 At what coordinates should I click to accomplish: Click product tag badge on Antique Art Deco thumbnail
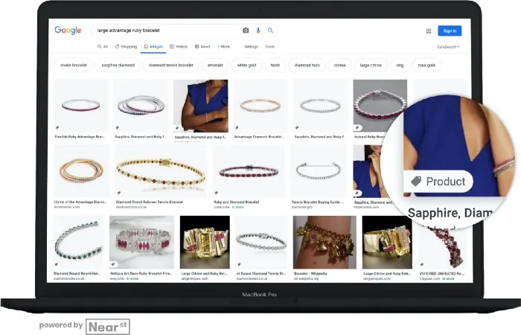click(114, 264)
